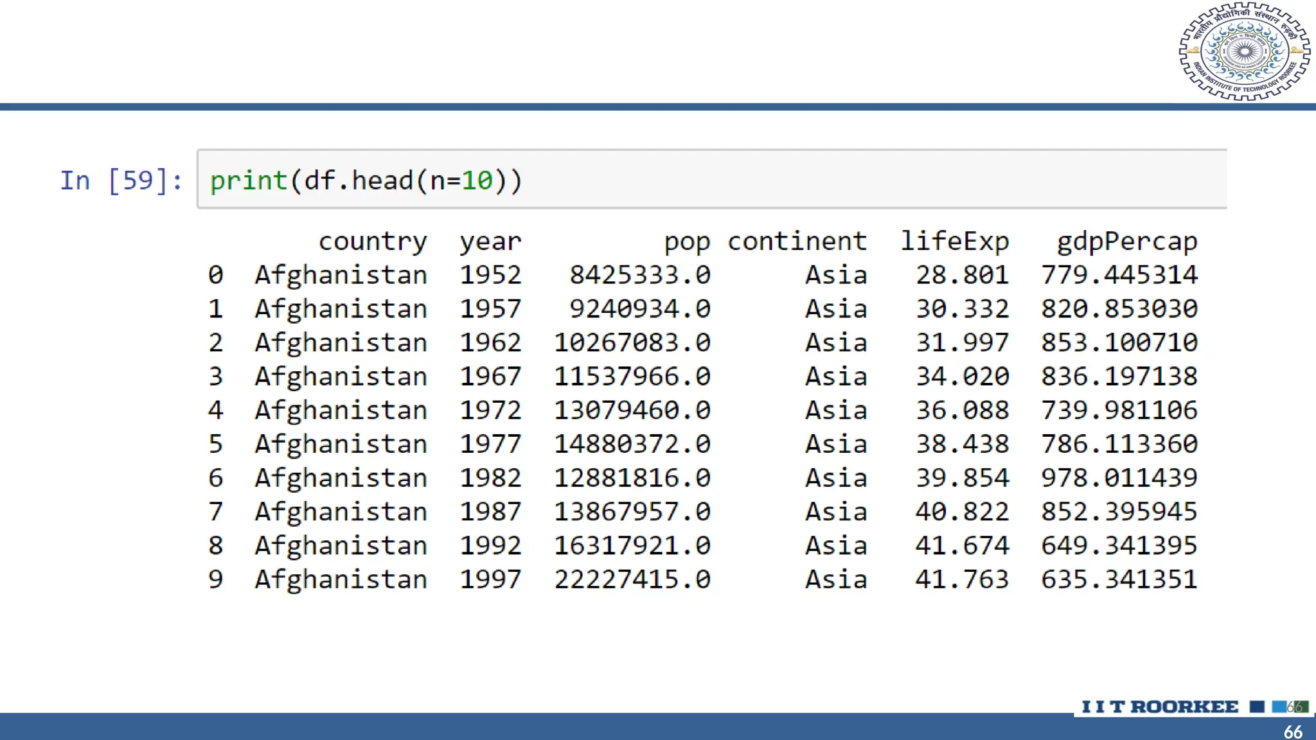Click the pop column header
This screenshot has width=1316, height=740.
tap(687, 242)
